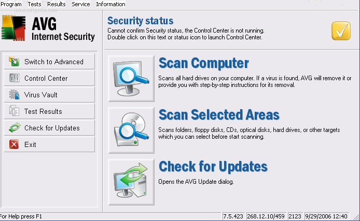Image resolution: width=360 pixels, height=221 pixels.
Task: Click the Scan Selected Areas heading
Action: click(219, 115)
